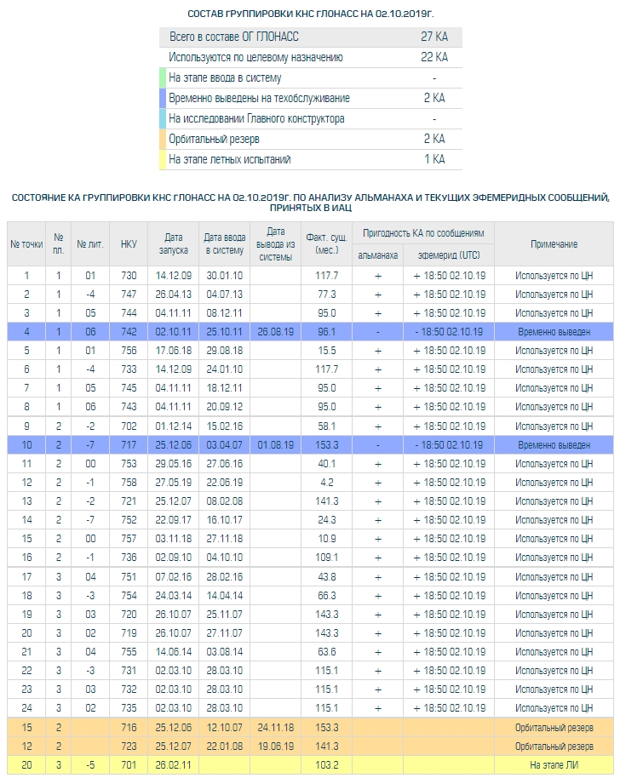Click the entry date '25.11.07'
The height and width of the screenshot is (778, 620).
(x=224, y=615)
